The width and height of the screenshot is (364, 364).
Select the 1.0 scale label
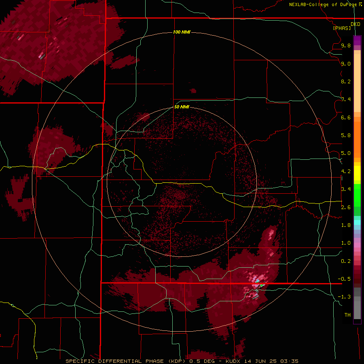[x=346, y=243]
